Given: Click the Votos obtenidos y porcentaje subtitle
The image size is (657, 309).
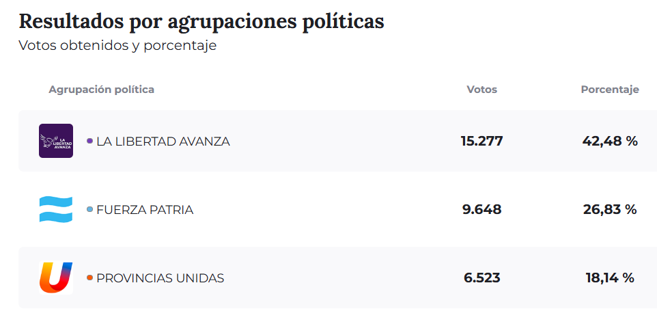Looking at the screenshot, I should tap(117, 46).
